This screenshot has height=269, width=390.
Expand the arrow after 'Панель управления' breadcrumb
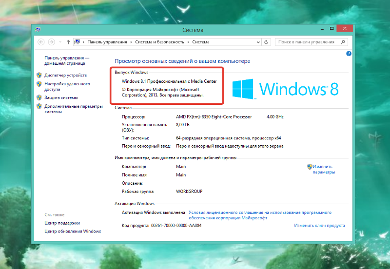click(131, 42)
